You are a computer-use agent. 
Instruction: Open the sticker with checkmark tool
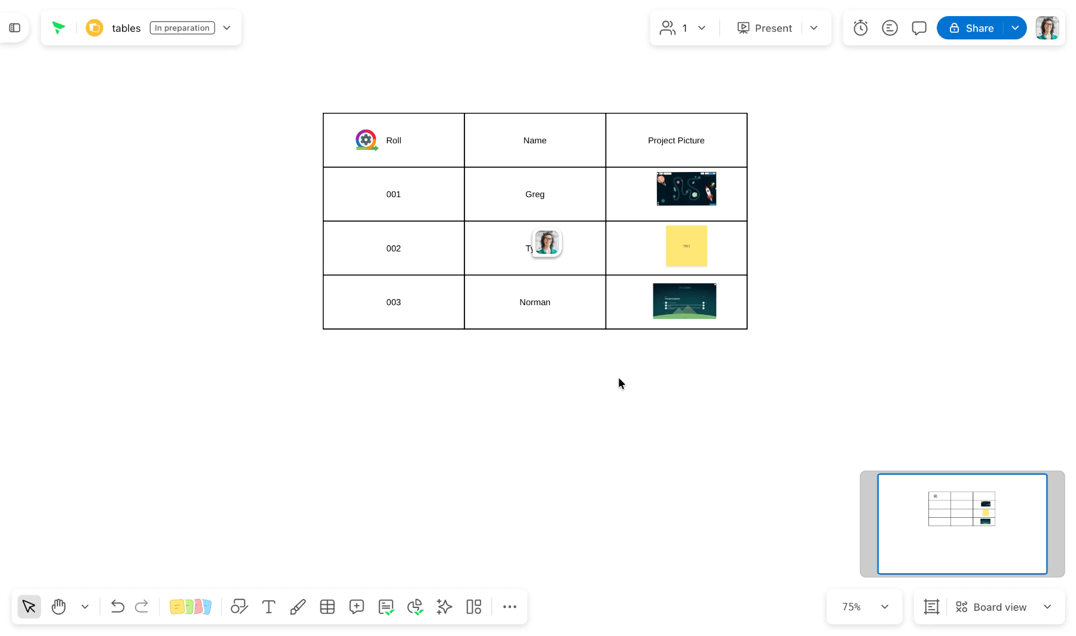pos(415,607)
